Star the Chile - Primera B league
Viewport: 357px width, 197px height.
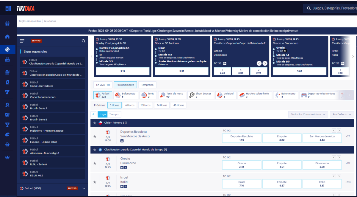click(x=95, y=123)
